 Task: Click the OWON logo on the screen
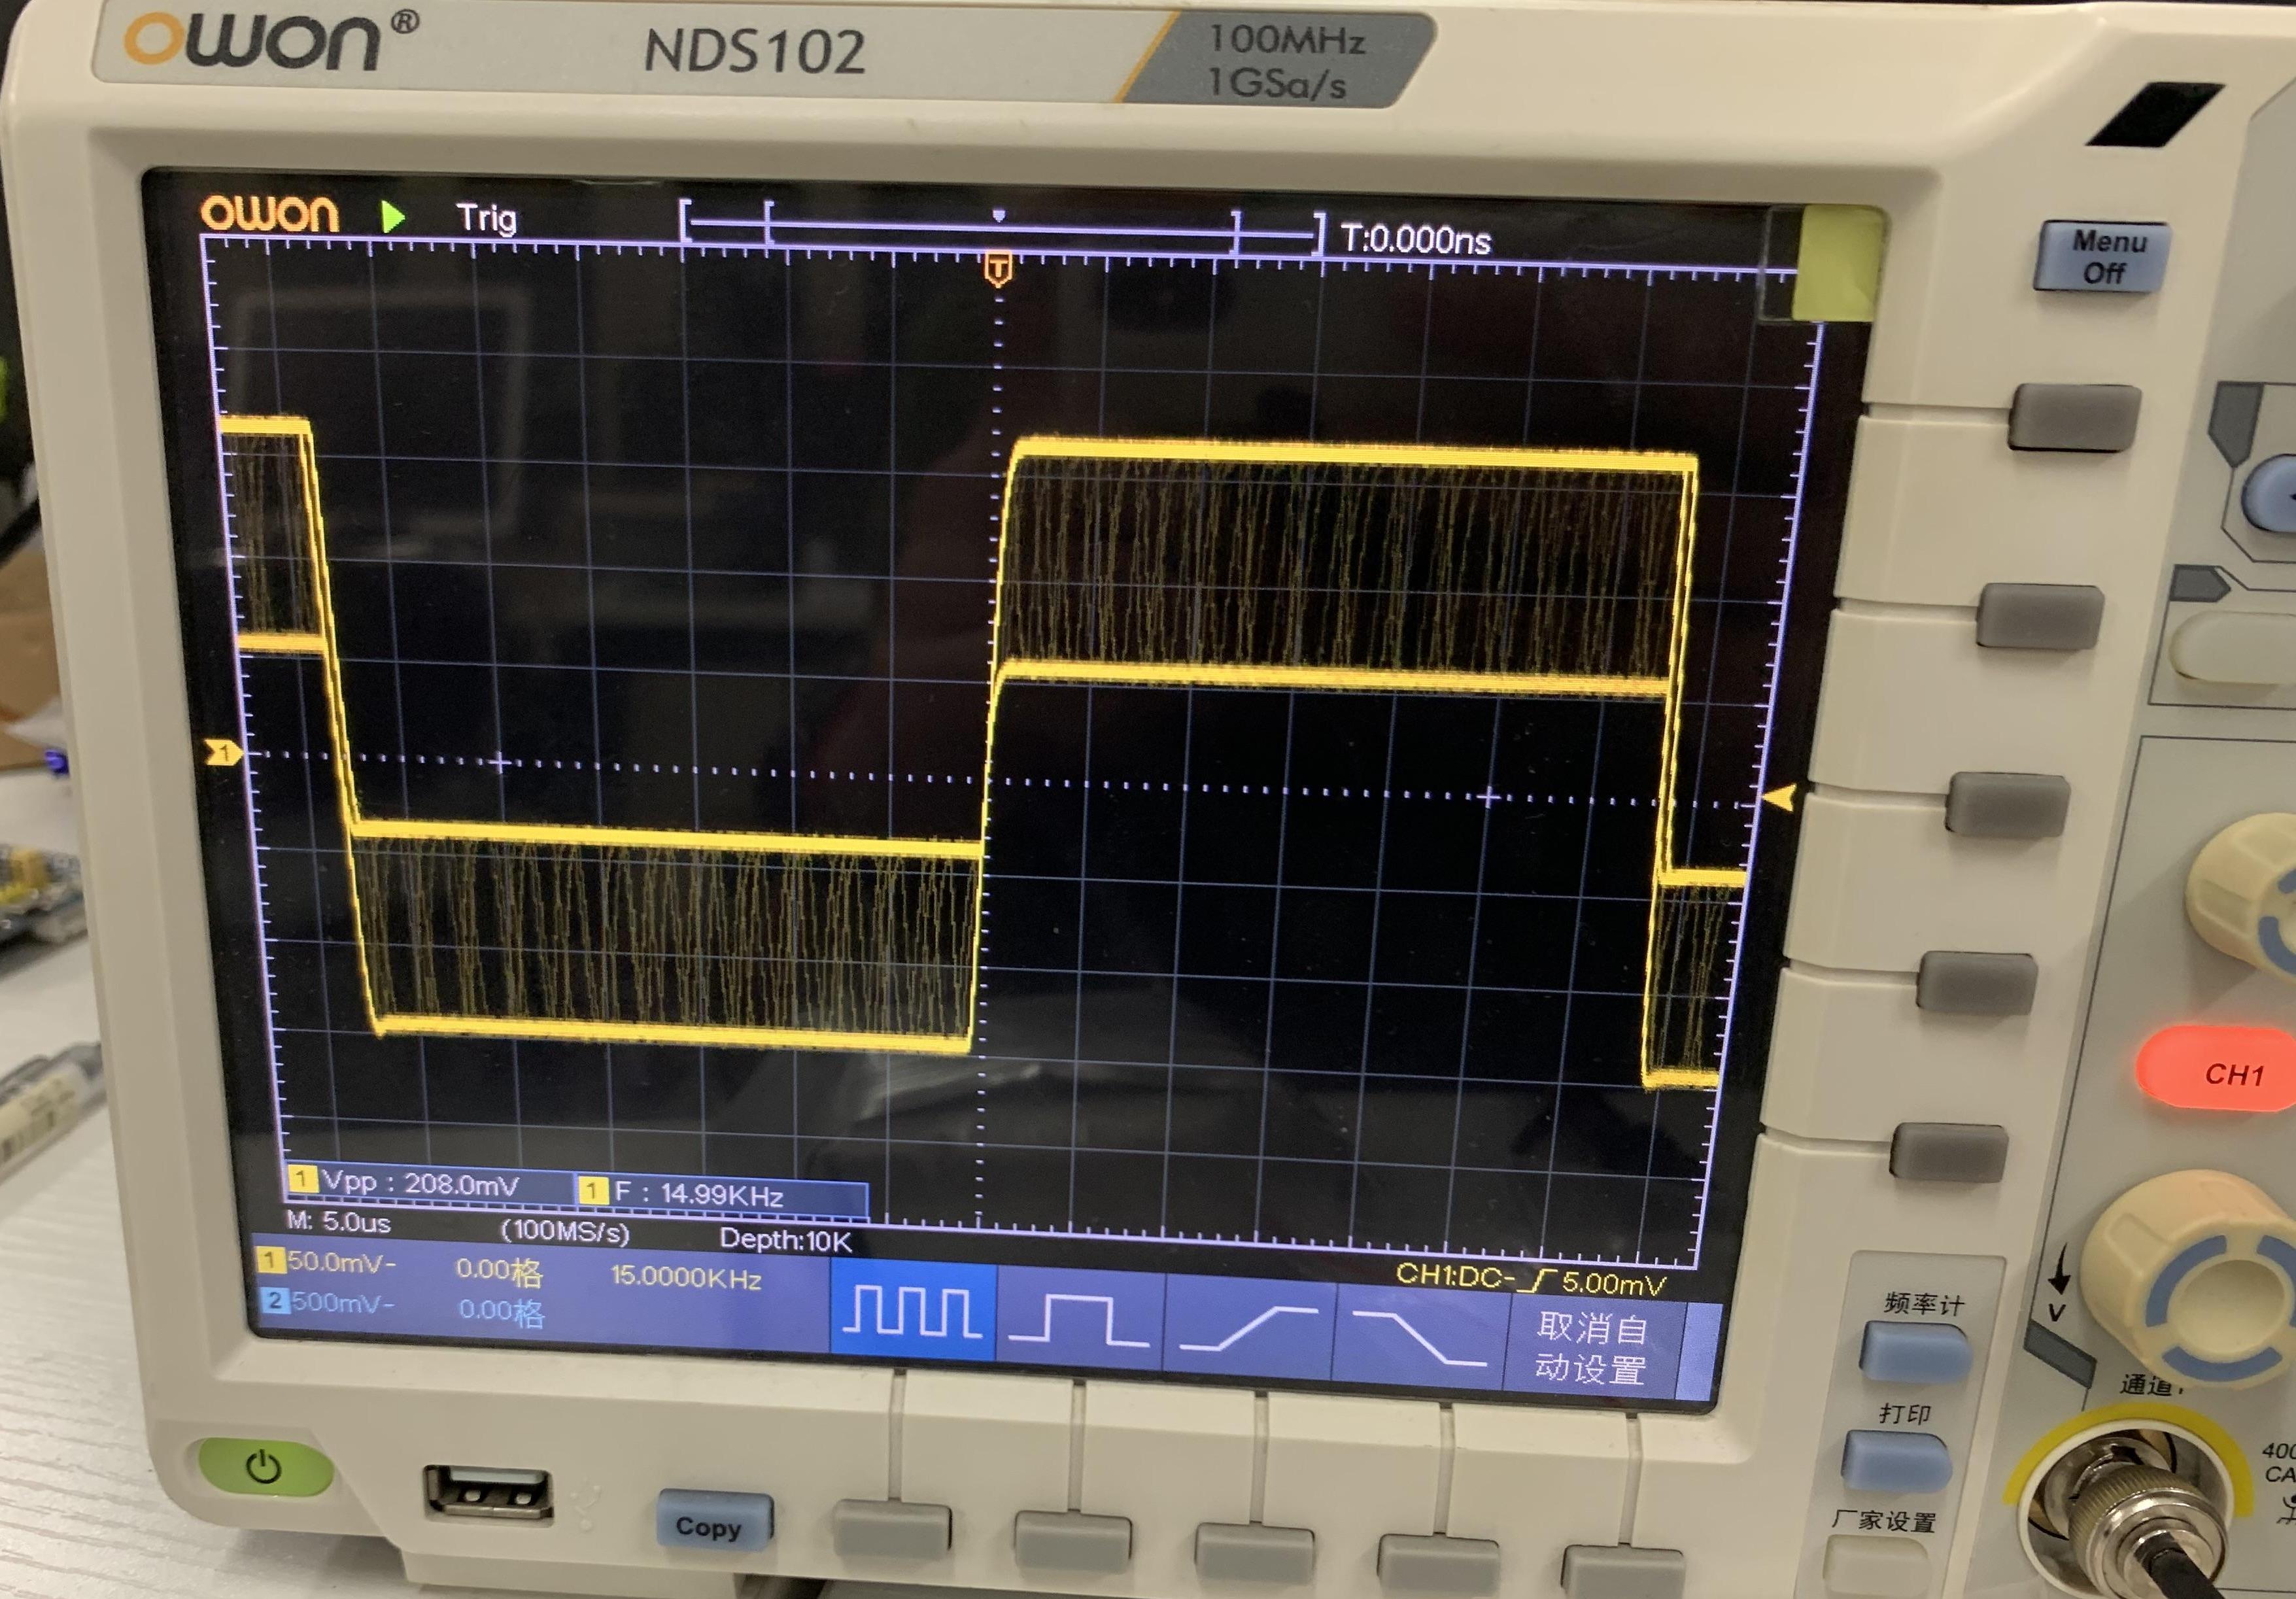(270, 214)
